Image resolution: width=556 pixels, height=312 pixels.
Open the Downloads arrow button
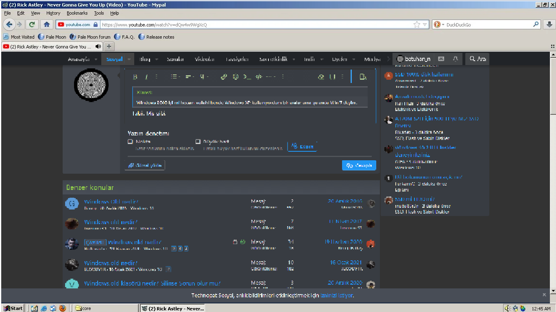tap(549, 24)
